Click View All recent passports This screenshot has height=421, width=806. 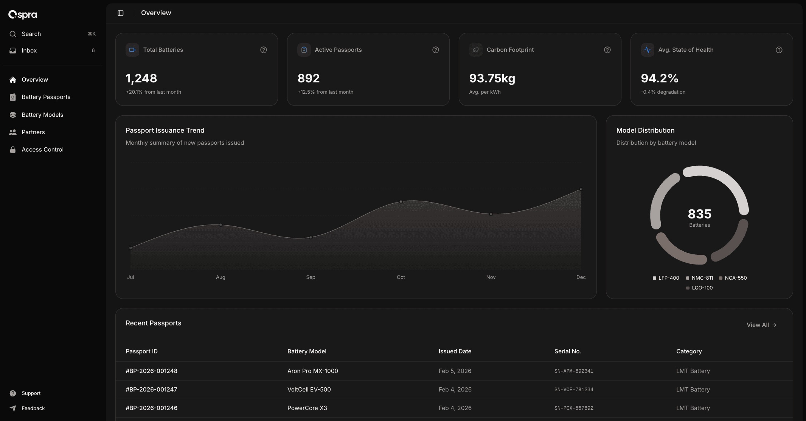coord(761,325)
